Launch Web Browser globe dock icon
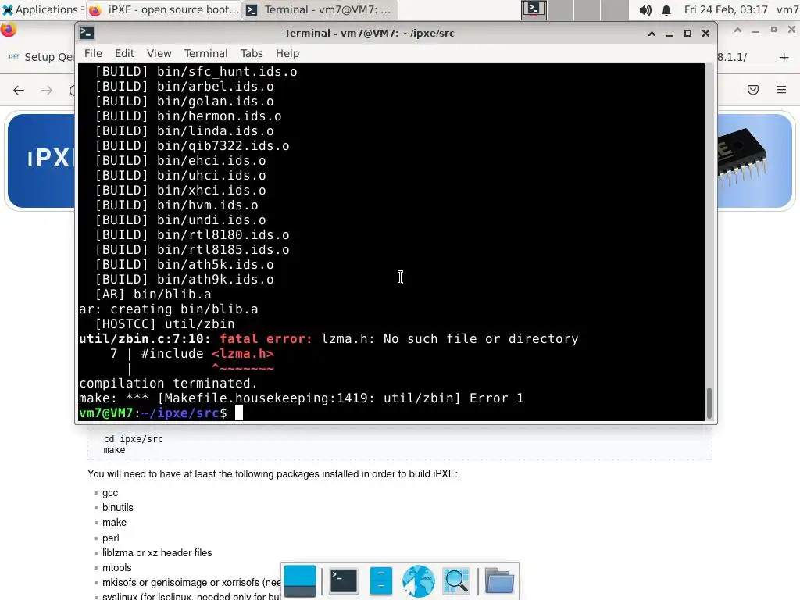Image resolution: width=800 pixels, height=600 pixels. tap(419, 580)
